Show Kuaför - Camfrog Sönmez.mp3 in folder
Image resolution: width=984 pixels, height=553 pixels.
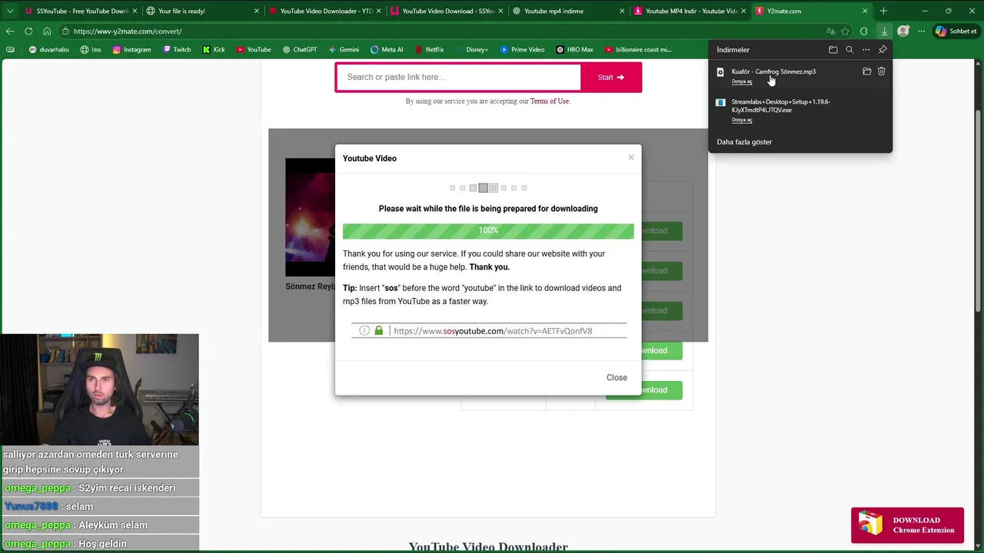pos(867,71)
